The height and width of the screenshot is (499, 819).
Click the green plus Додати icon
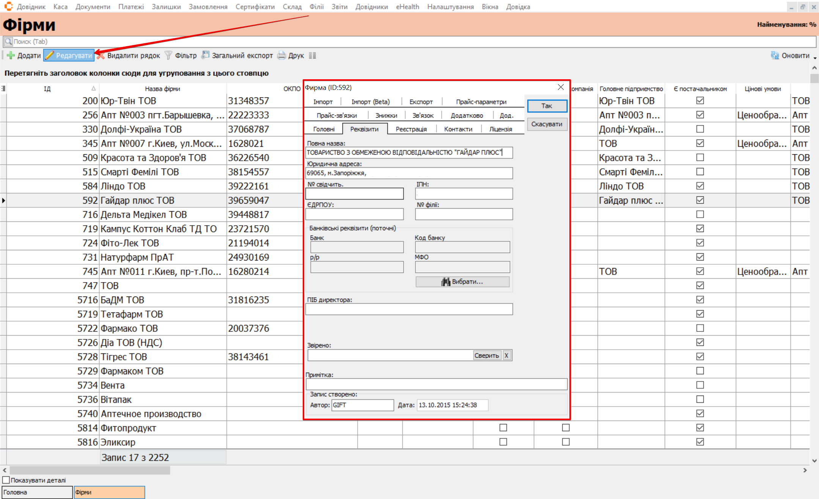pyautogui.click(x=11, y=56)
